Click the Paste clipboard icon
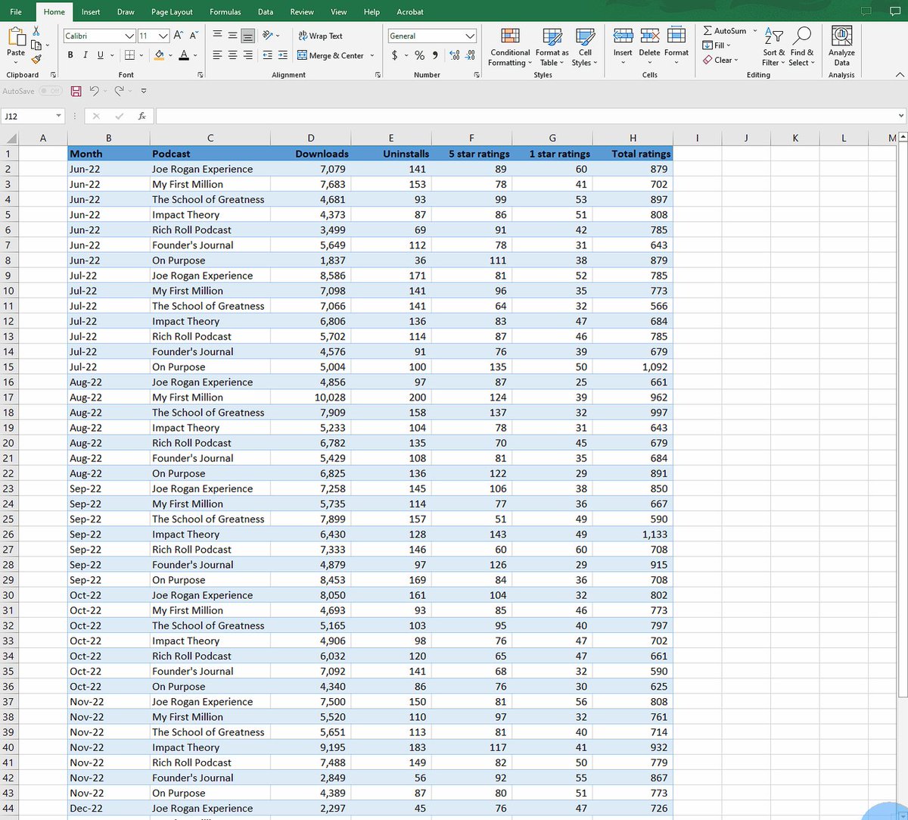908x820 pixels. (x=16, y=38)
